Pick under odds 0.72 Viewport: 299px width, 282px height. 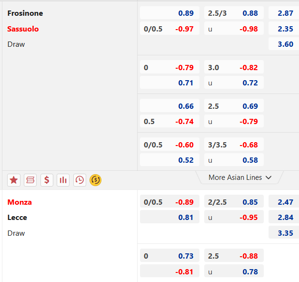coord(234,83)
